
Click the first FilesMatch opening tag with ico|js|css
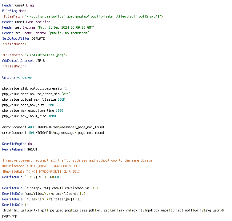tap(82, 16)
